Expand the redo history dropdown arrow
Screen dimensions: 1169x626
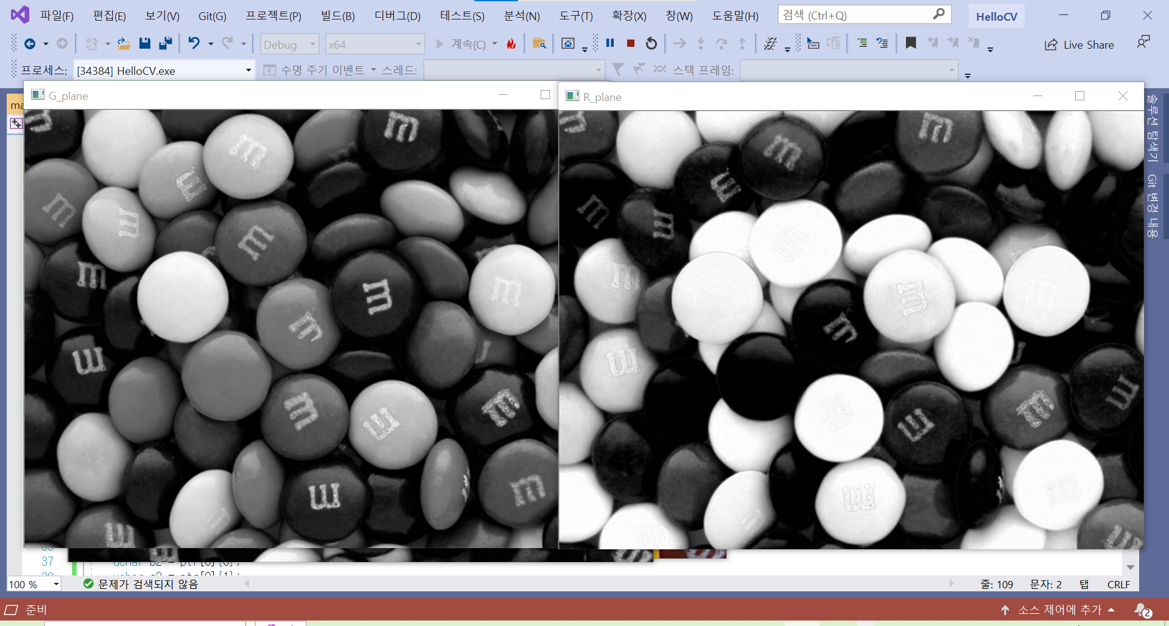coord(244,44)
